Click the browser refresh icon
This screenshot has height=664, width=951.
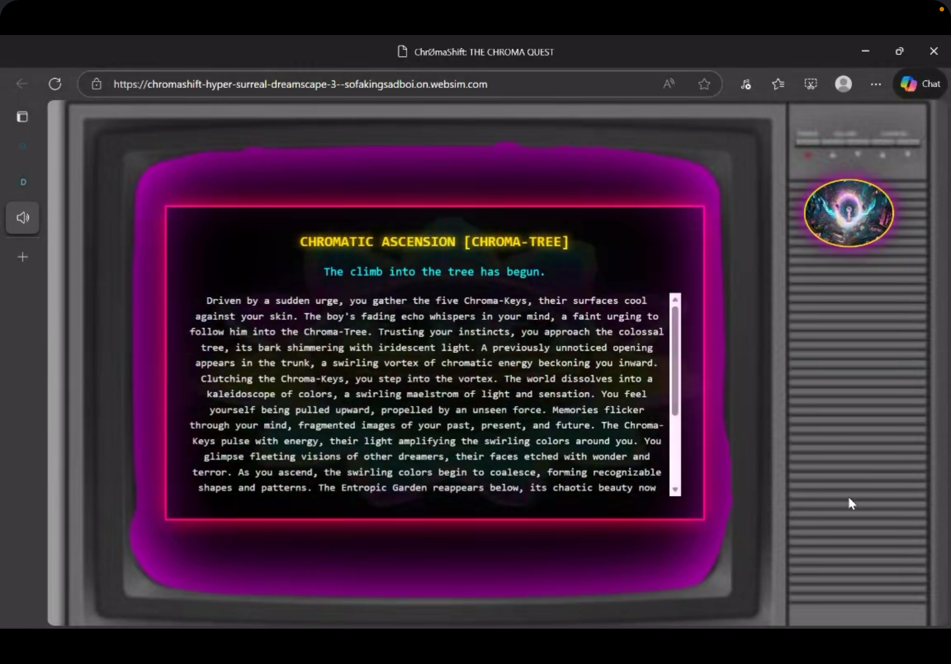coord(55,84)
